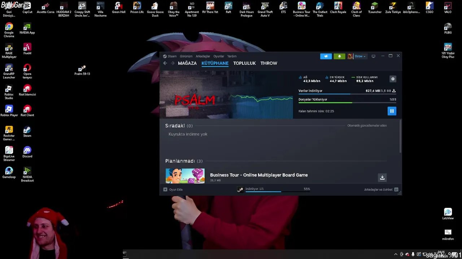Viewport: 462px width, 259px height.
Task: Click the Sıradaki (0) queue header
Action: [179, 126]
